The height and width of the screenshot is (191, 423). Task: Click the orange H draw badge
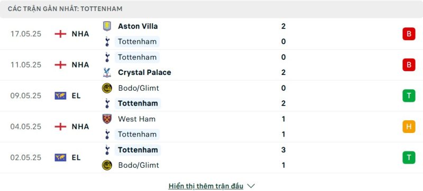[x=409, y=127]
